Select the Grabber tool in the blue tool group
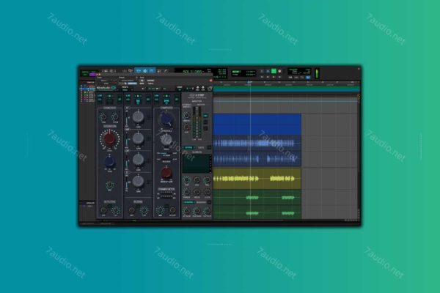Viewport: 440px width, 293px height. 152,71
